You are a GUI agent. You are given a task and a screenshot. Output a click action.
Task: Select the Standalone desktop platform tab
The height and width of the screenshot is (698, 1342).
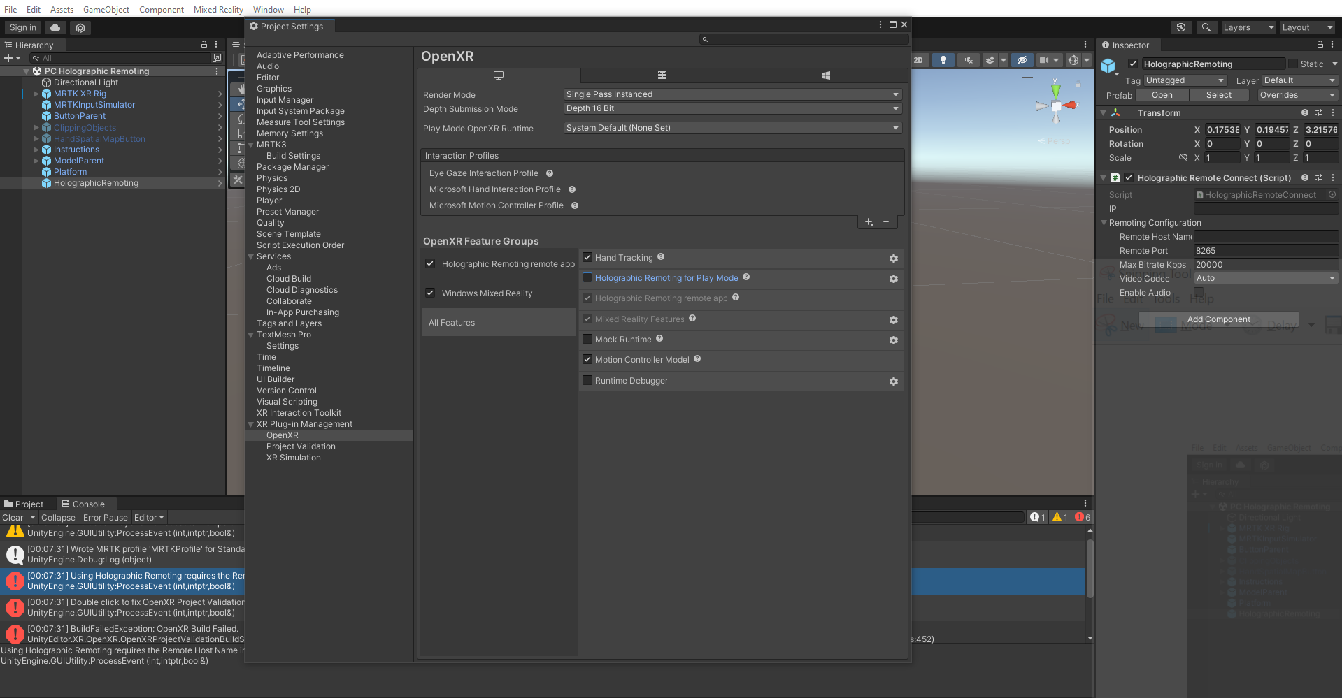[x=499, y=75]
